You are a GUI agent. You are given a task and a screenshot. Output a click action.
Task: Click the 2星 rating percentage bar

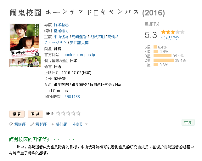coord(164,60)
